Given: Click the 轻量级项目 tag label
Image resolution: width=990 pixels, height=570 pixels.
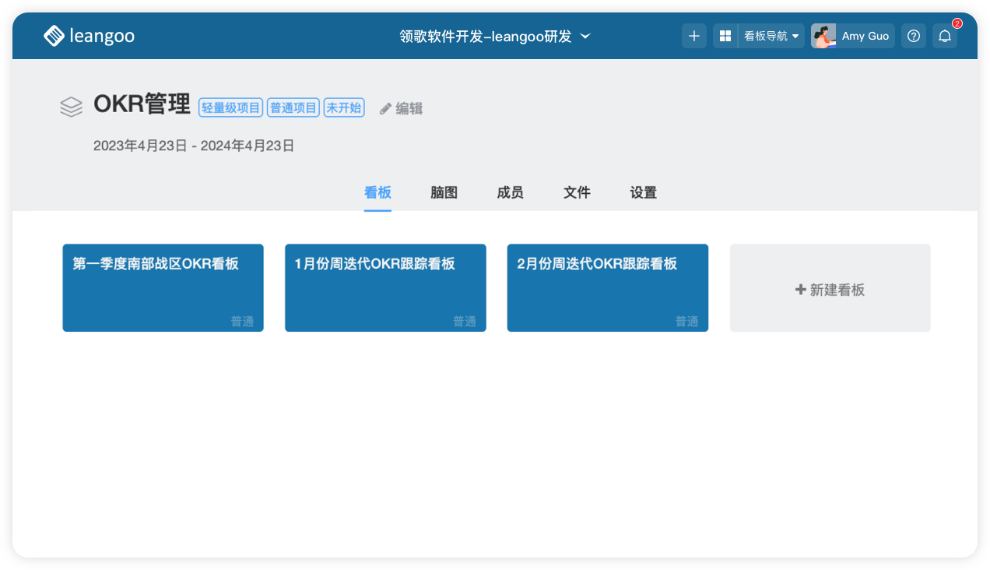Looking at the screenshot, I should pos(230,108).
